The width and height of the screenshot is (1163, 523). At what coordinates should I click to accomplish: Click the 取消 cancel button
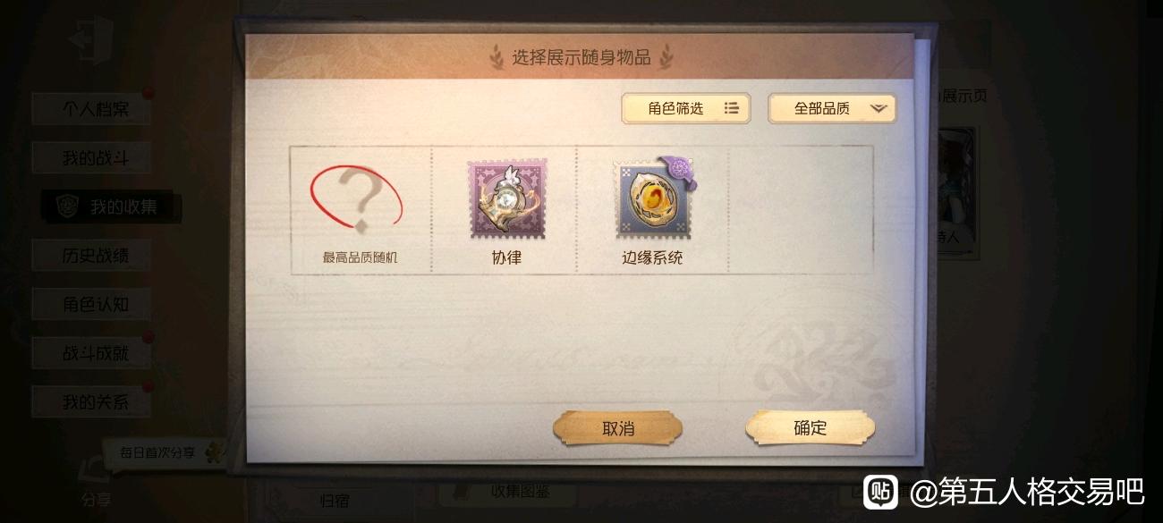click(617, 428)
